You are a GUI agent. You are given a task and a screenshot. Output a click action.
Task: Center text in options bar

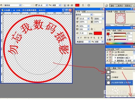click(x=68, y=5)
